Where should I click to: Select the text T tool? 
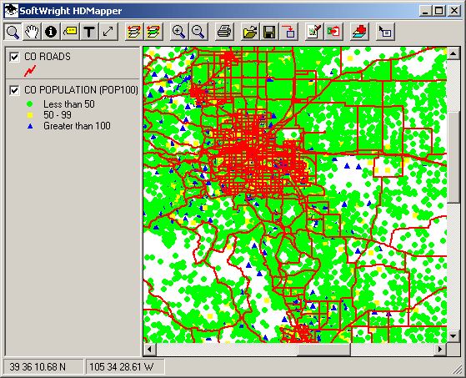coord(89,32)
